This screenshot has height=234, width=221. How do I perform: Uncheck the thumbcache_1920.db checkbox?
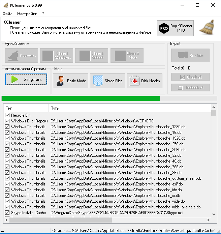click(7, 138)
